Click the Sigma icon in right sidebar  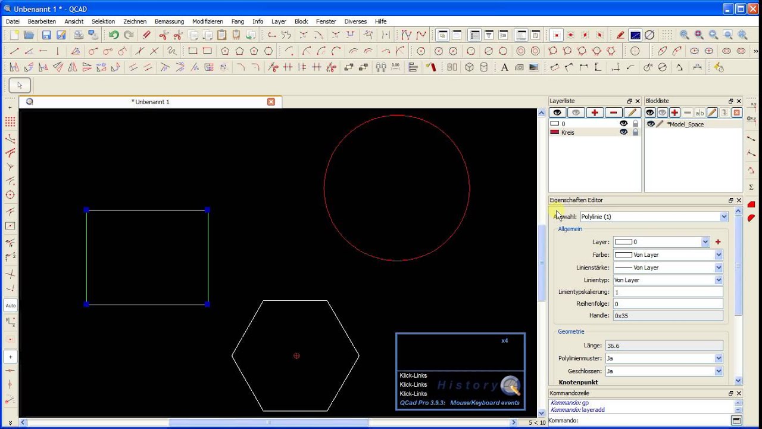751,187
